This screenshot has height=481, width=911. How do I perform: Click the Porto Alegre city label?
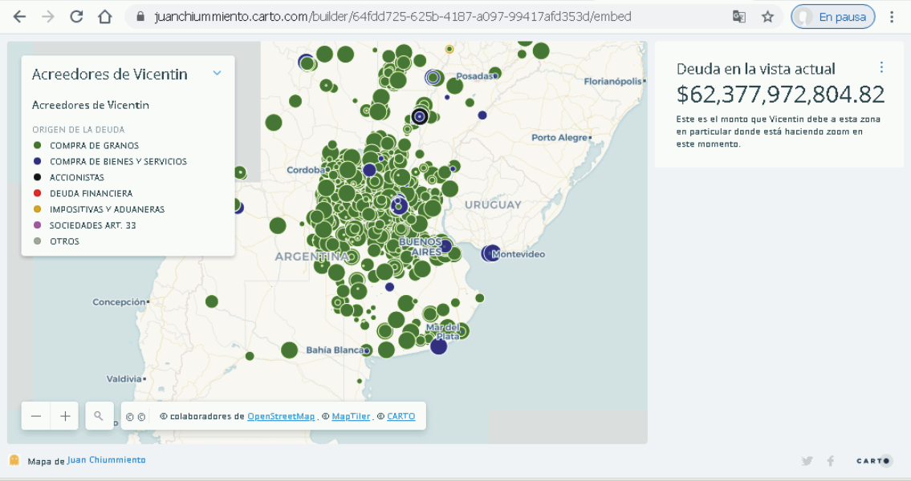559,138
